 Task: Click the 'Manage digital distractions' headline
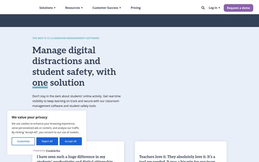pyautogui.click(x=74, y=66)
